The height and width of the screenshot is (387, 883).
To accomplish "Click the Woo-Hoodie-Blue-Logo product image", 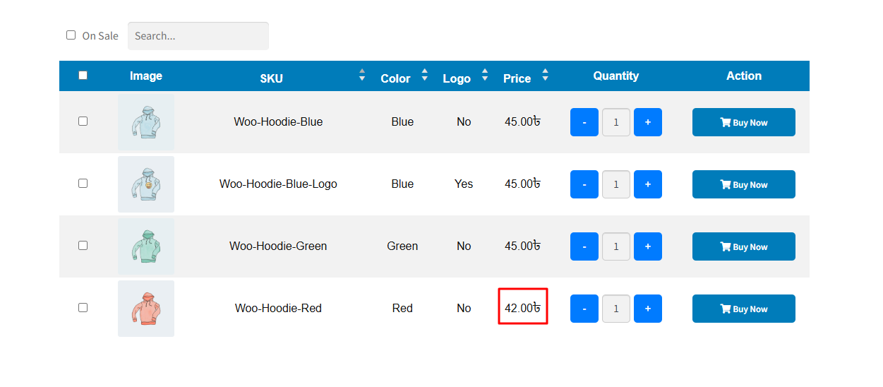I will coord(146,184).
